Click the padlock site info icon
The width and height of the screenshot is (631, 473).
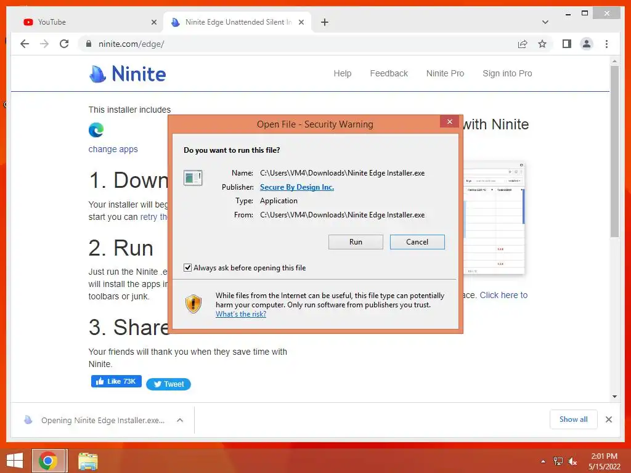tap(89, 44)
